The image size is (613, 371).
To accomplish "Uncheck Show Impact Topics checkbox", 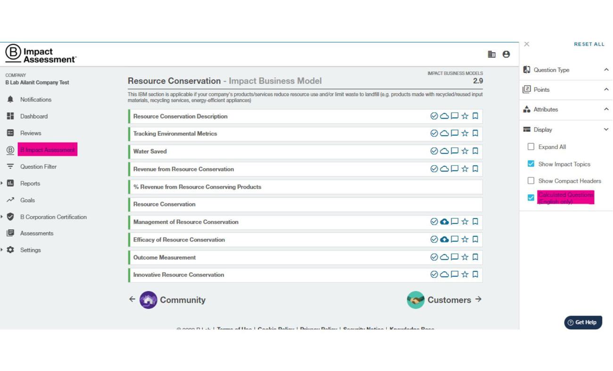I will tap(531, 164).
